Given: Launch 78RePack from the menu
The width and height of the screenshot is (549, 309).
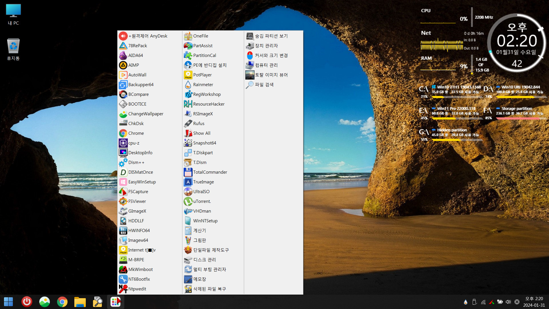Looking at the screenshot, I should pyautogui.click(x=123, y=46).
